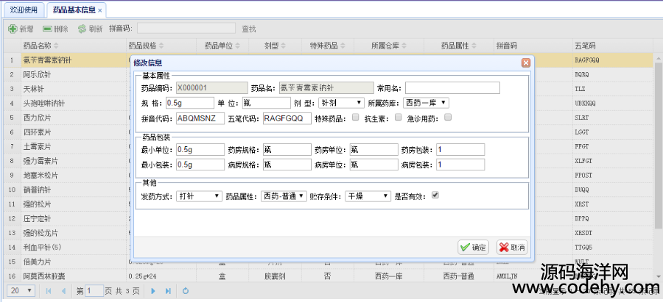Click the green plus 新增 (Add) icon
This screenshot has height=302, width=663.
pos(13,29)
